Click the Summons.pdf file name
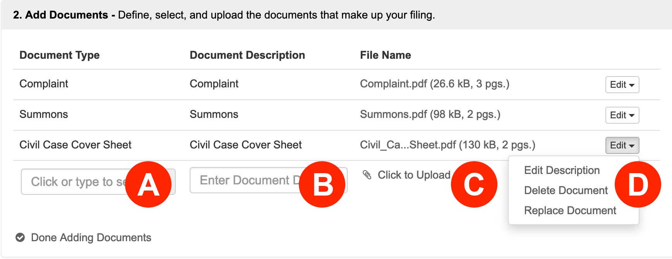672x259 pixels. coord(430,114)
